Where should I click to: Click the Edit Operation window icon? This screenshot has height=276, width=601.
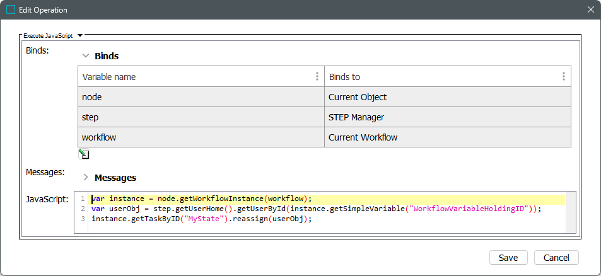pyautogui.click(x=11, y=10)
